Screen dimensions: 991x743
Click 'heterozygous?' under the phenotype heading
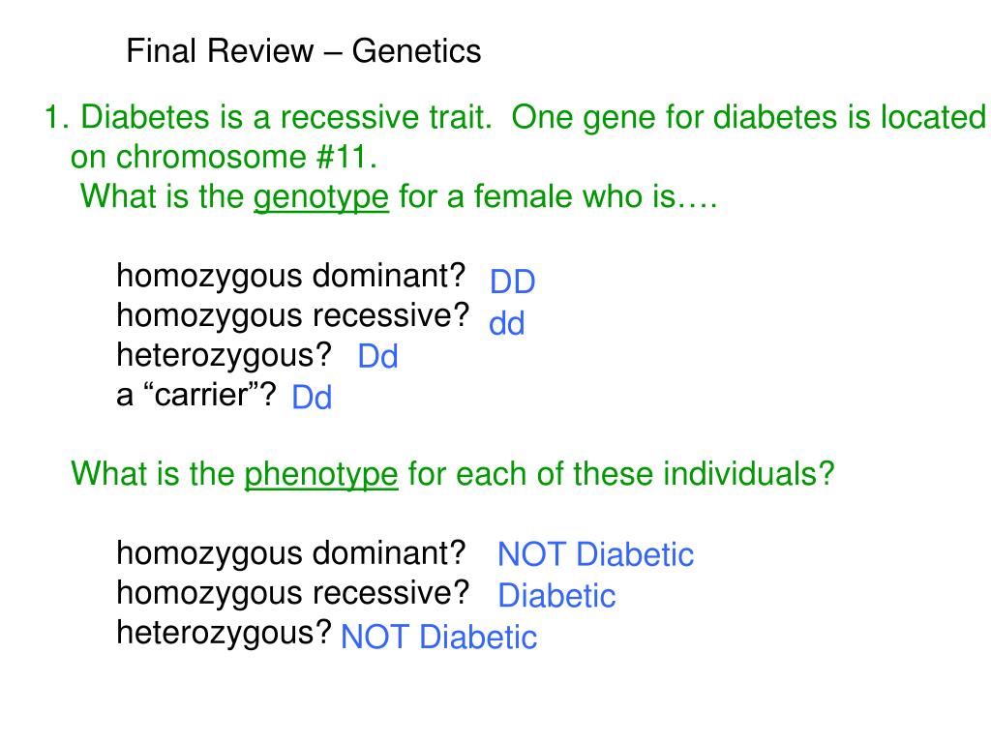pos(224,633)
